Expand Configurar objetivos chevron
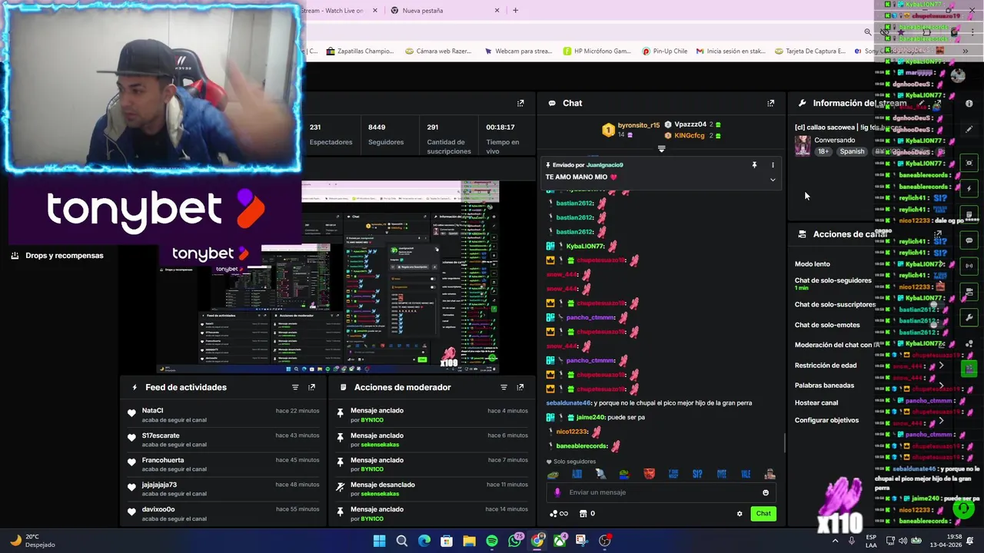The image size is (984, 553). (x=941, y=420)
